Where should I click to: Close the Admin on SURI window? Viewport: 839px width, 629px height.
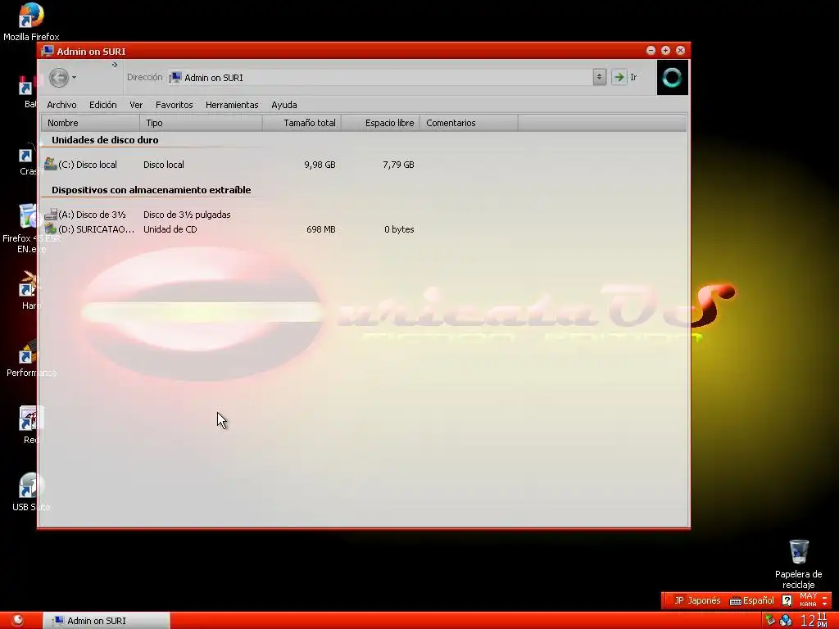click(x=681, y=50)
